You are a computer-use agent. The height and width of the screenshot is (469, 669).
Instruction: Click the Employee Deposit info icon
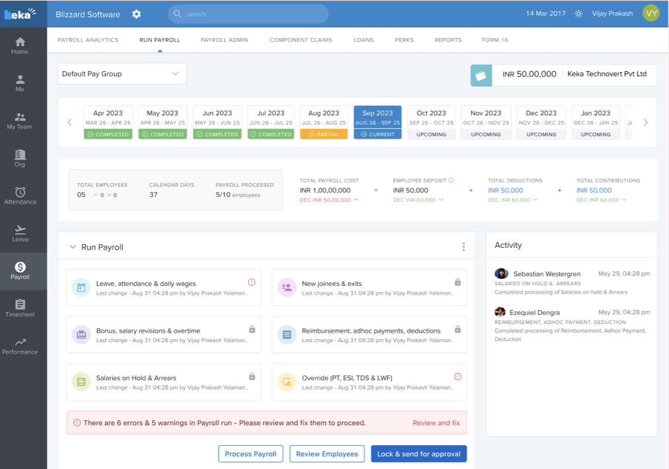pos(451,181)
